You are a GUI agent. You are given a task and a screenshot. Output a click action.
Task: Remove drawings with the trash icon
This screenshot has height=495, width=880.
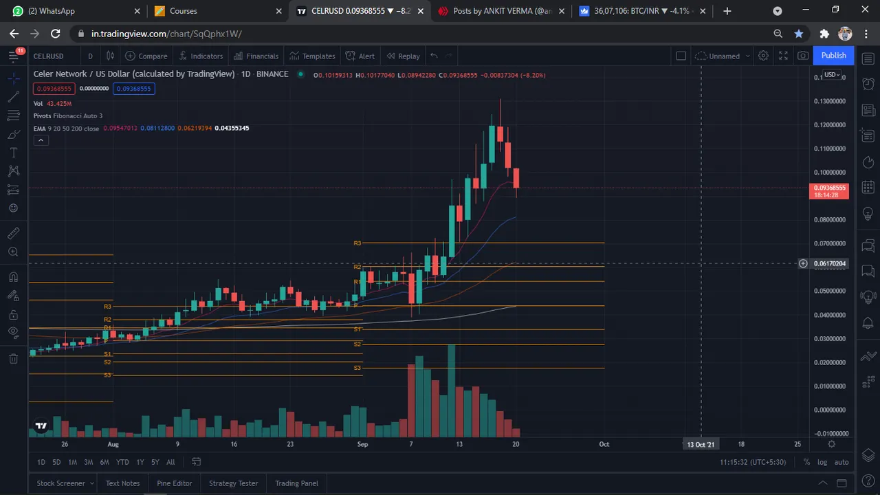tap(13, 358)
